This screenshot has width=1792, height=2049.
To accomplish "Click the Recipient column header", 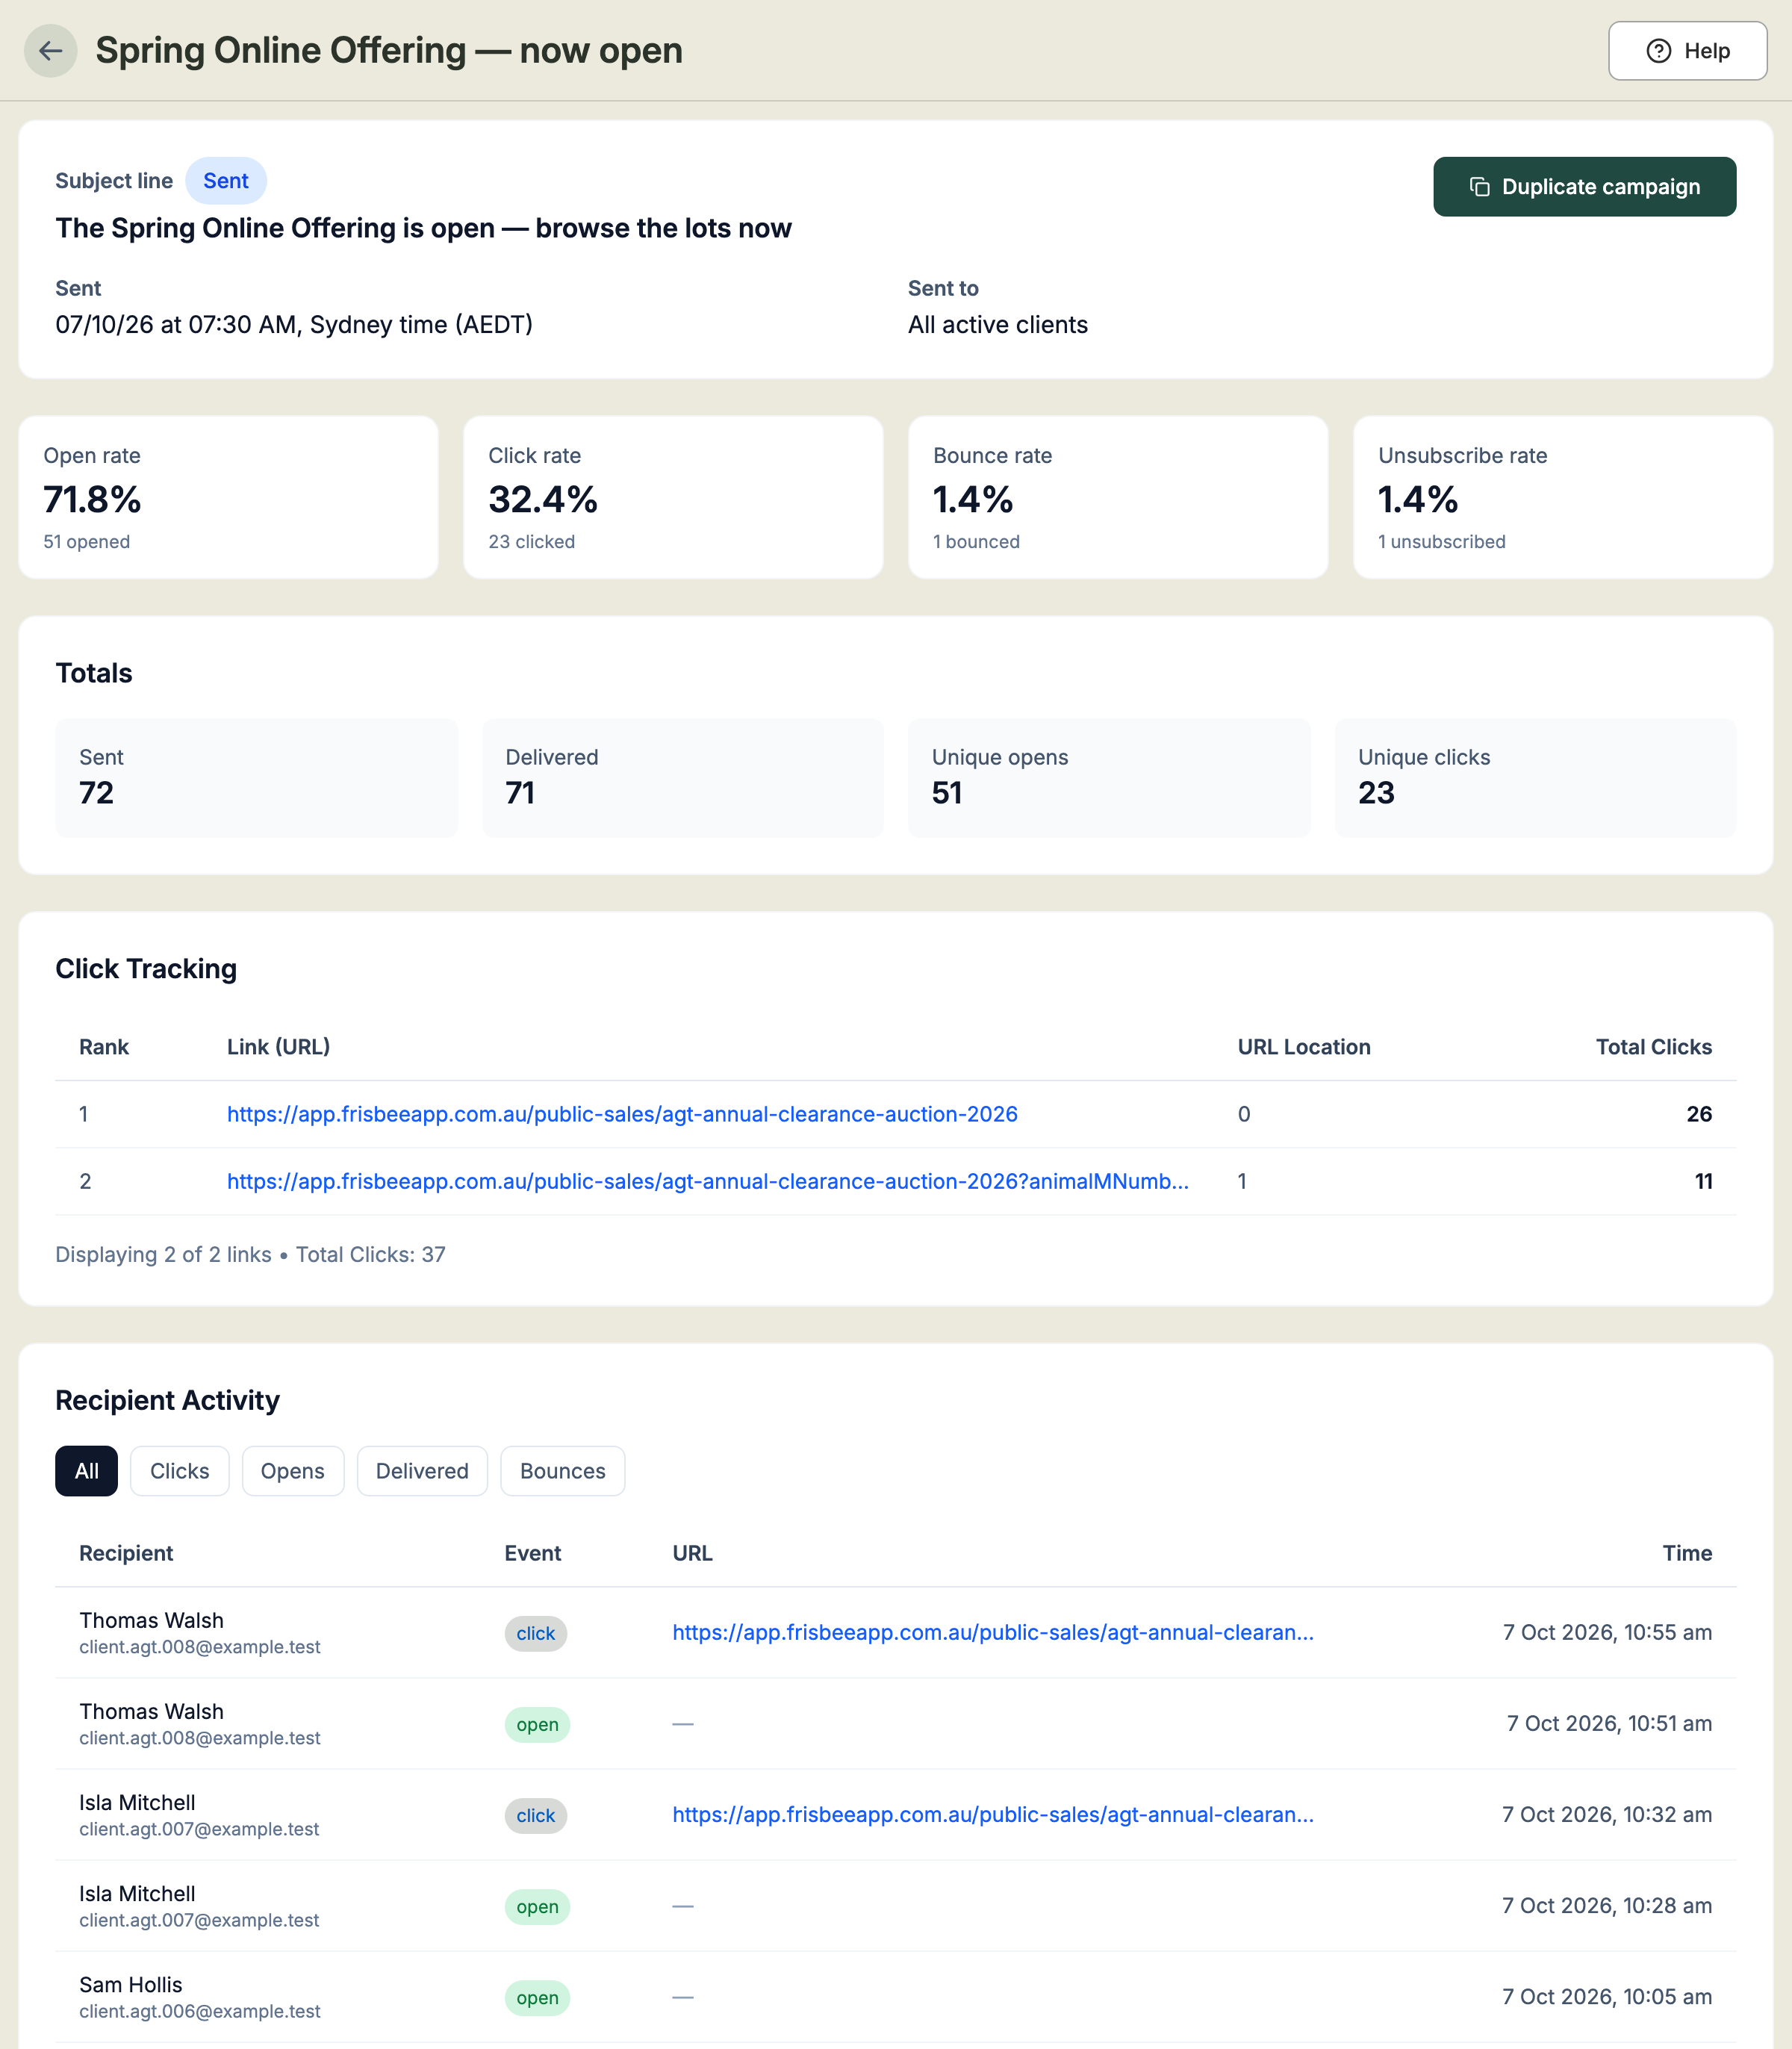I will pos(126,1553).
